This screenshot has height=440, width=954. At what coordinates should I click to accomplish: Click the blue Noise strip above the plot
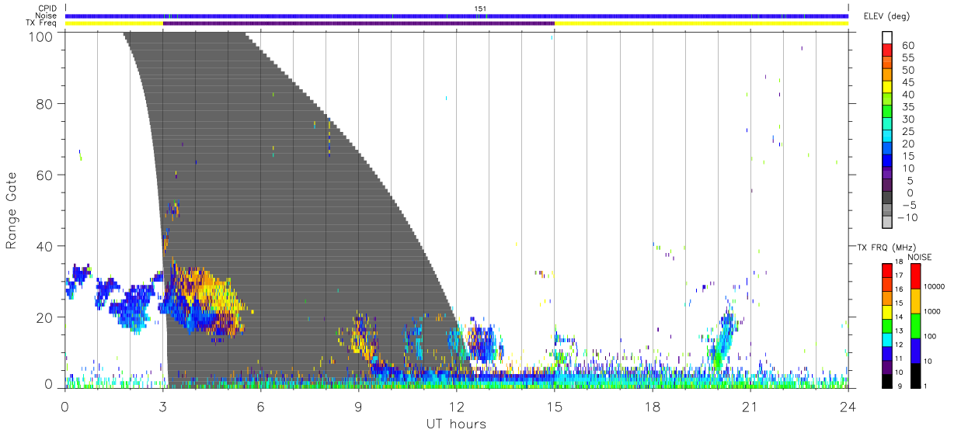(457, 16)
